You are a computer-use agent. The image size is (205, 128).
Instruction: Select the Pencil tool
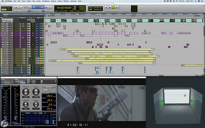tap(50, 7)
